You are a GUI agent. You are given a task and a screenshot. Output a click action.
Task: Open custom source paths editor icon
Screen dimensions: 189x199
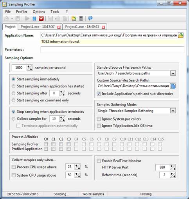tap(173, 86)
